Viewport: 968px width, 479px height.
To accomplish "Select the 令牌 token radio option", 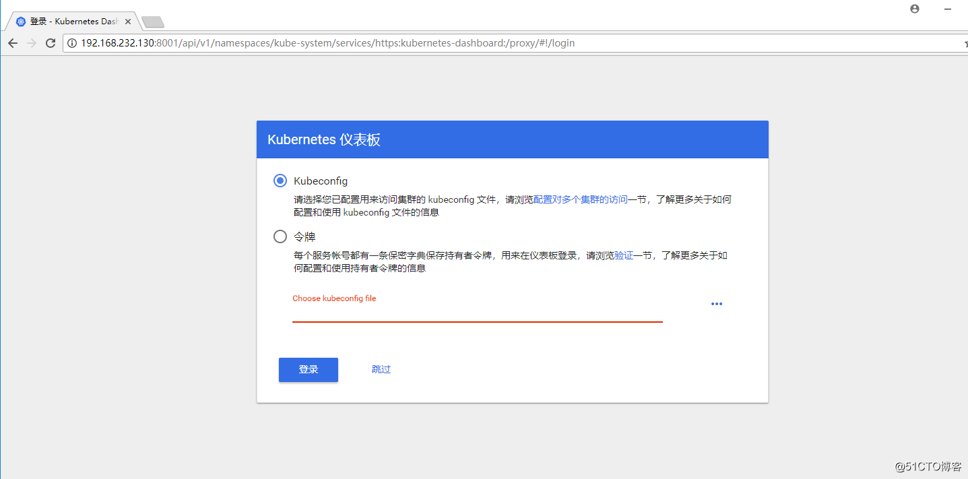I will (280, 236).
